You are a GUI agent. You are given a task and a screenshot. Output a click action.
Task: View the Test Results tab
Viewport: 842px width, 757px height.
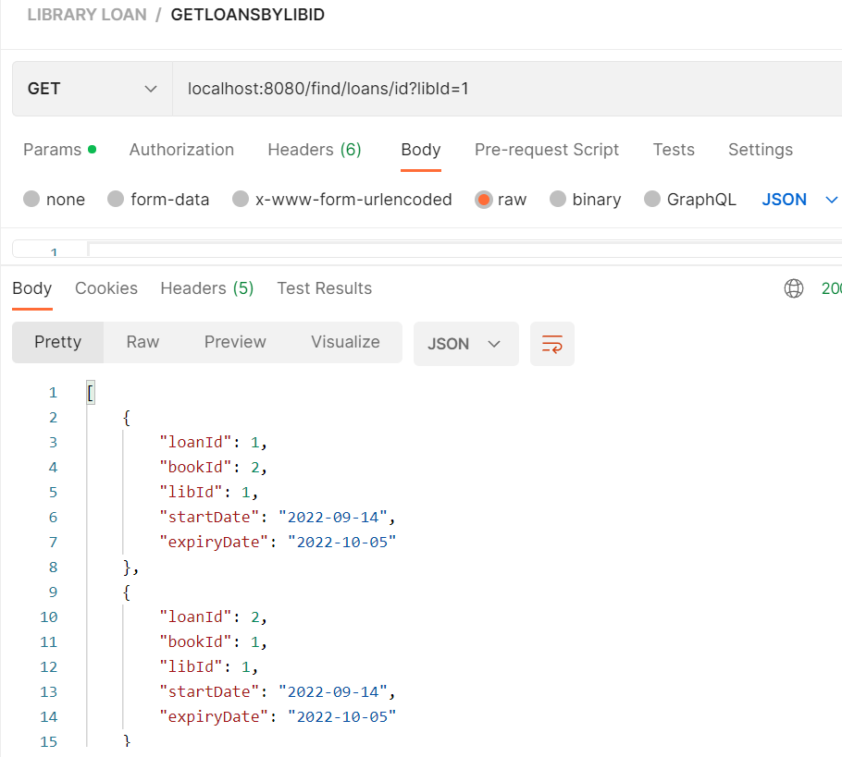(x=325, y=288)
